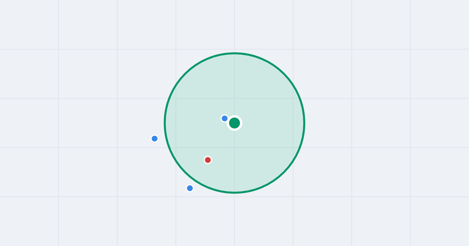Viewport: 469px width, 246px height.
Task: Click the empty grid cell in the bottom-left corner
Action: [x=29, y=221]
